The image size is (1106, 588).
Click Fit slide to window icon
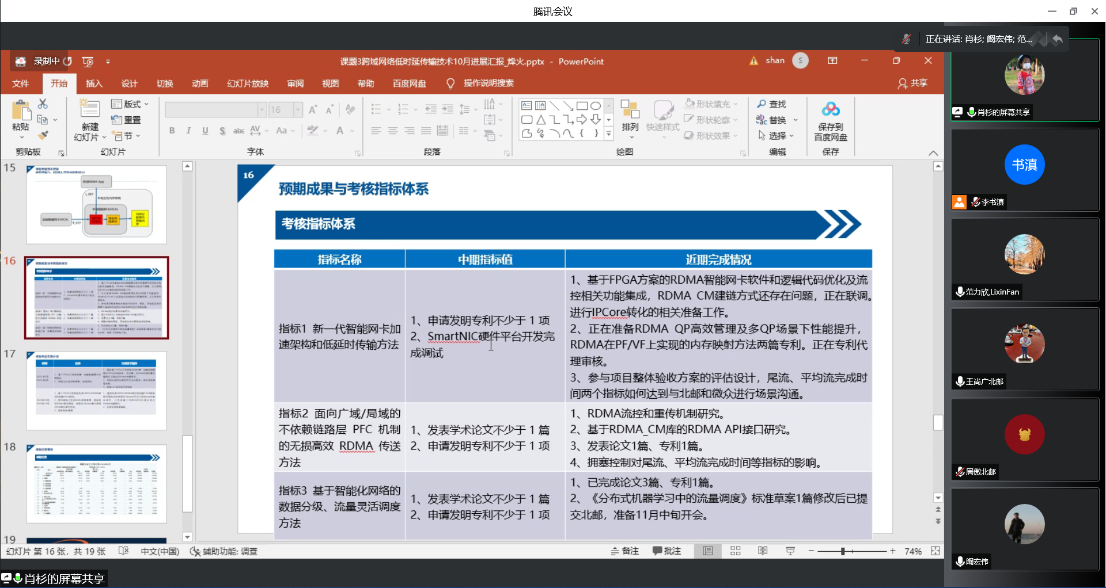(x=935, y=551)
